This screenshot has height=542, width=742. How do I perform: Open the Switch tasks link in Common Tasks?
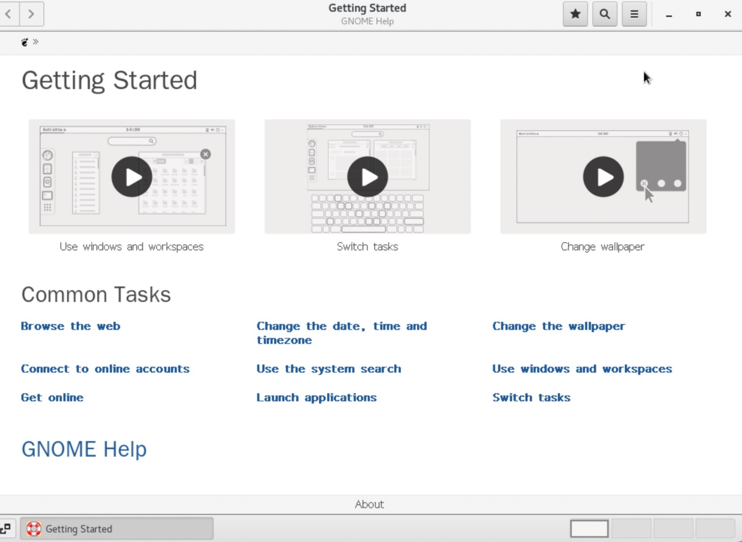(532, 397)
